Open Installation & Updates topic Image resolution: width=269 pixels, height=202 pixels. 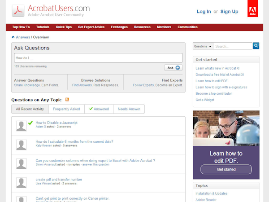(x=211, y=193)
